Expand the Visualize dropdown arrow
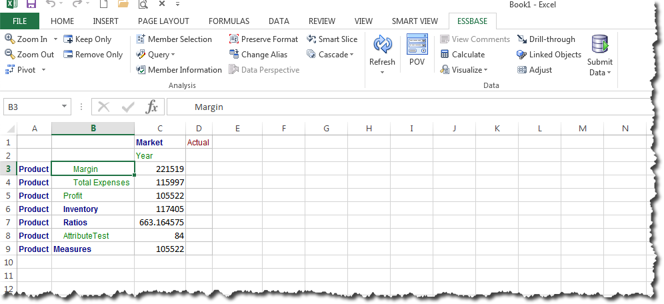664x304 pixels. (485, 70)
